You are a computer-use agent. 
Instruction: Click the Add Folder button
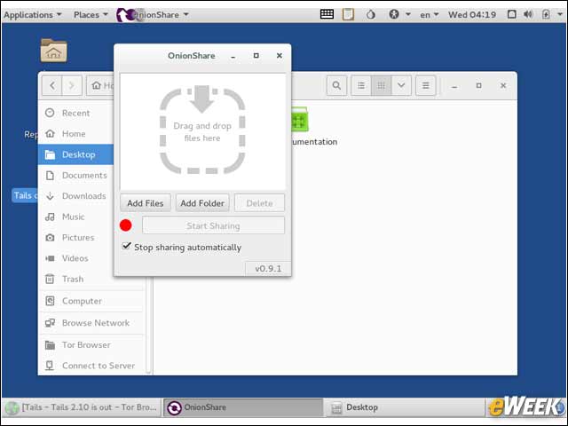[202, 203]
